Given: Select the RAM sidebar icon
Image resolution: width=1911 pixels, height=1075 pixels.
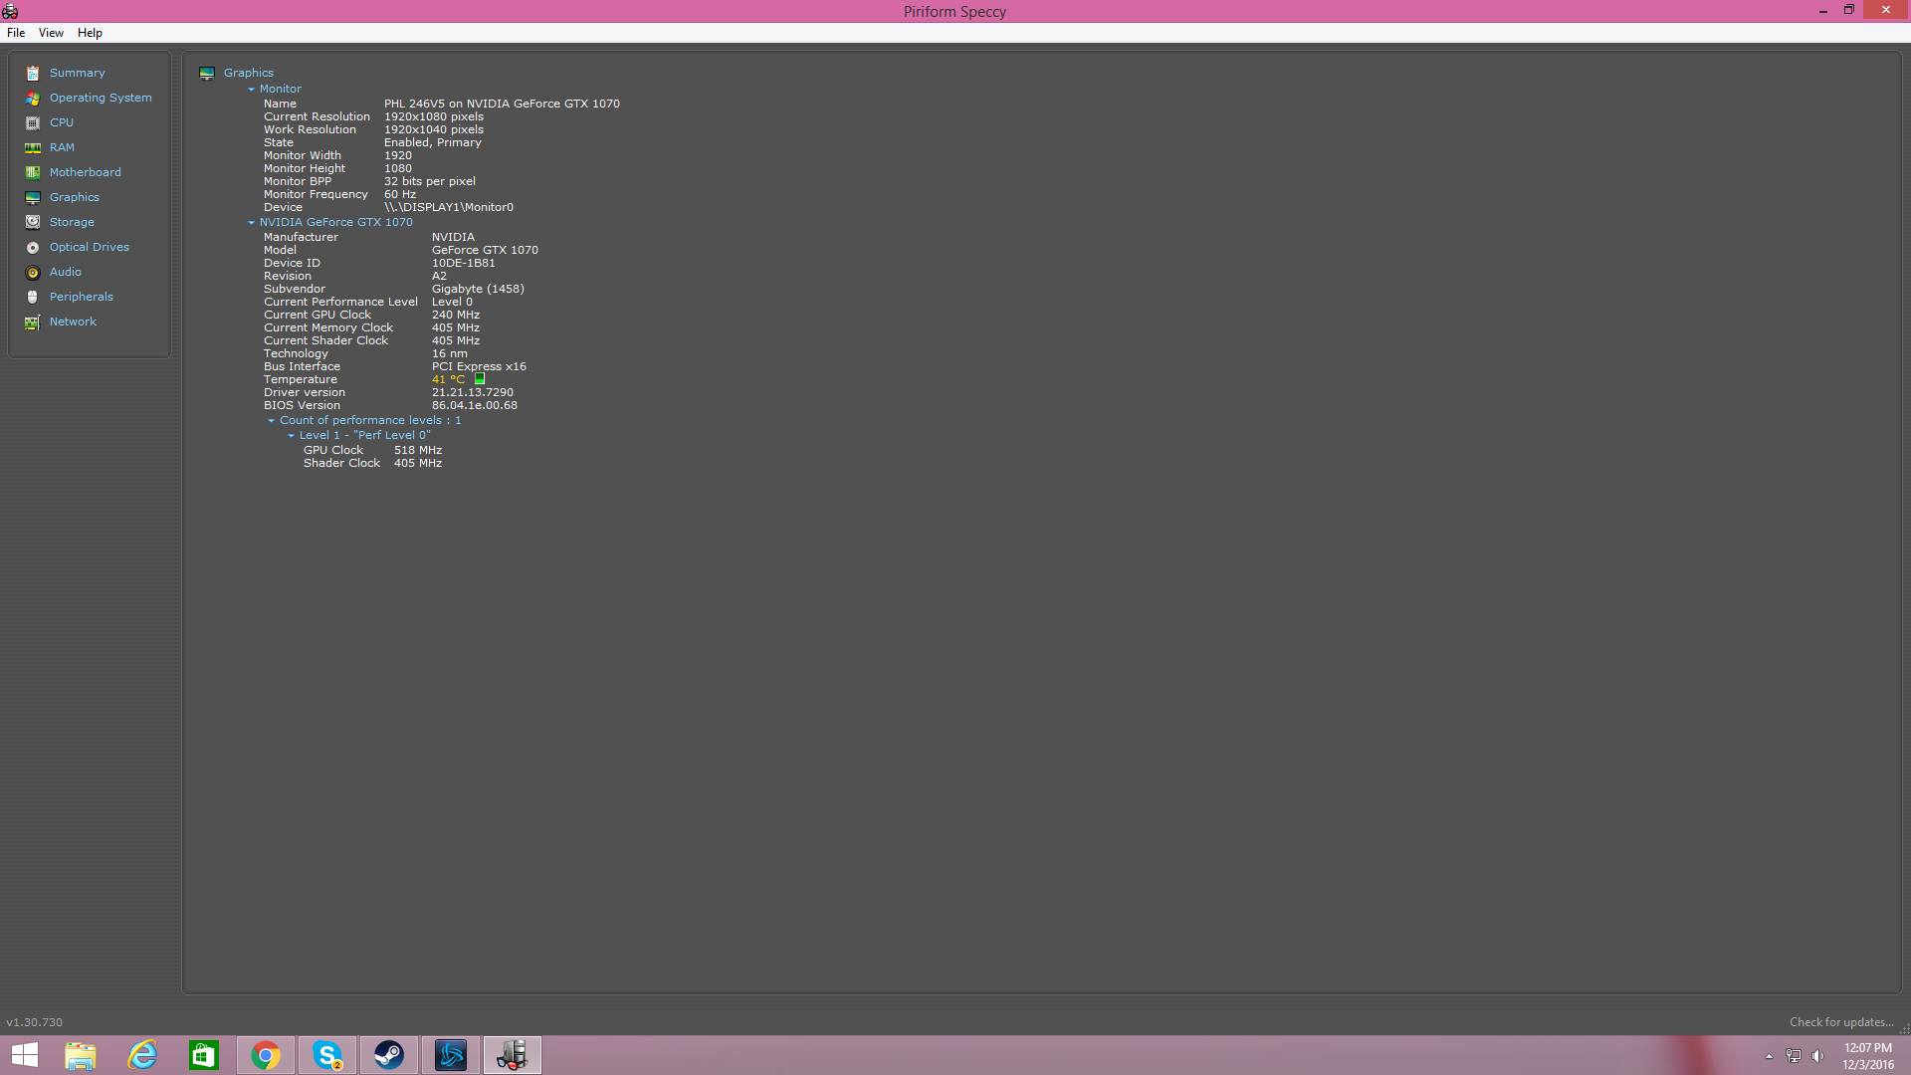Looking at the screenshot, I should [x=33, y=147].
